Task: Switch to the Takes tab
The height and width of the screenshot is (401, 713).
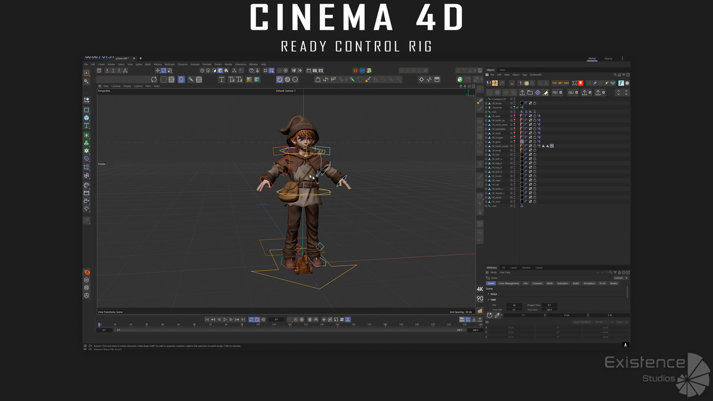Action: (x=502, y=70)
